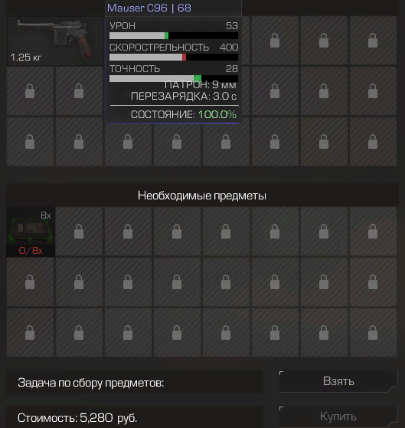Click bottom-left lock icon of required items grid
405x428 pixels.
tap(30, 332)
